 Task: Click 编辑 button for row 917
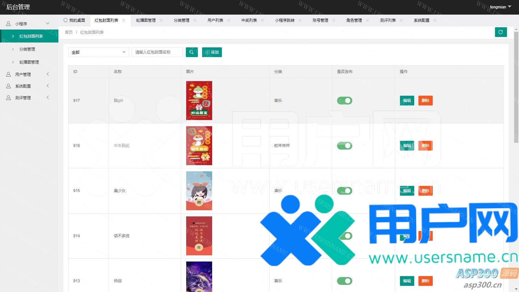[x=407, y=101]
